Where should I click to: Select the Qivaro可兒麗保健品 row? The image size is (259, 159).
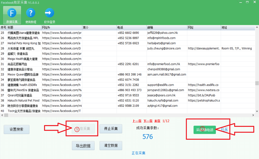pyautogui.click(x=127, y=95)
